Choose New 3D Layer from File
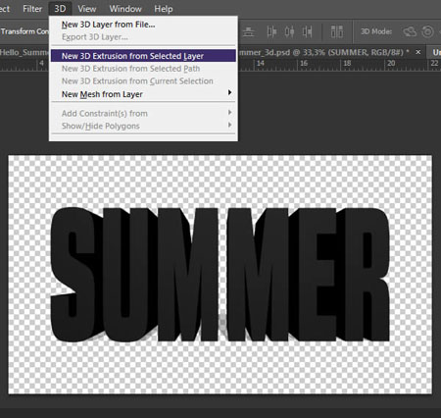 click(108, 25)
